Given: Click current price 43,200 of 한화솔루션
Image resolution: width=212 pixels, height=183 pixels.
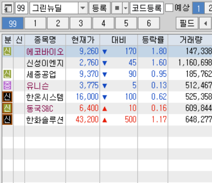Looking at the screenshot, I should [x=87, y=119].
